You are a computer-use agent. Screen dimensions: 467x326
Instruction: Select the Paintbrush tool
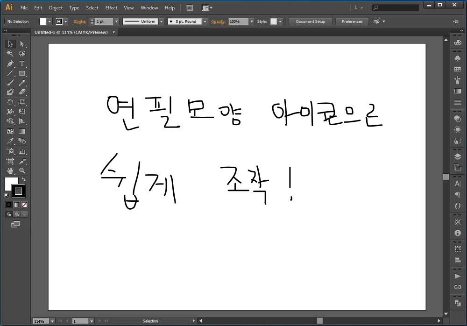pyautogui.click(x=10, y=83)
